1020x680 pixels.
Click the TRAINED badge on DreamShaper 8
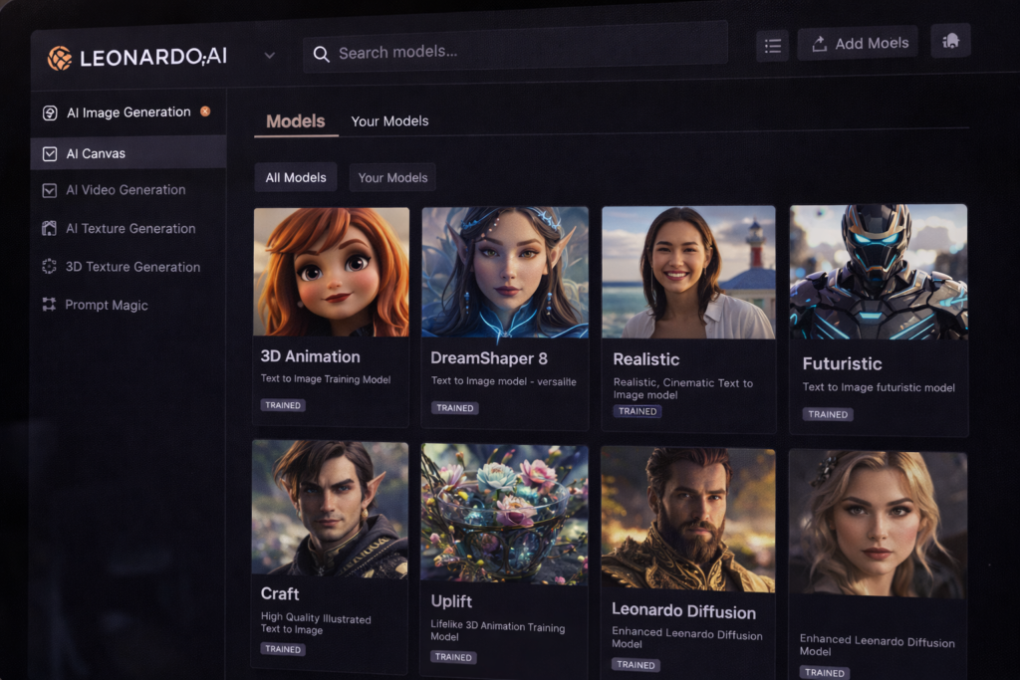pyautogui.click(x=454, y=407)
